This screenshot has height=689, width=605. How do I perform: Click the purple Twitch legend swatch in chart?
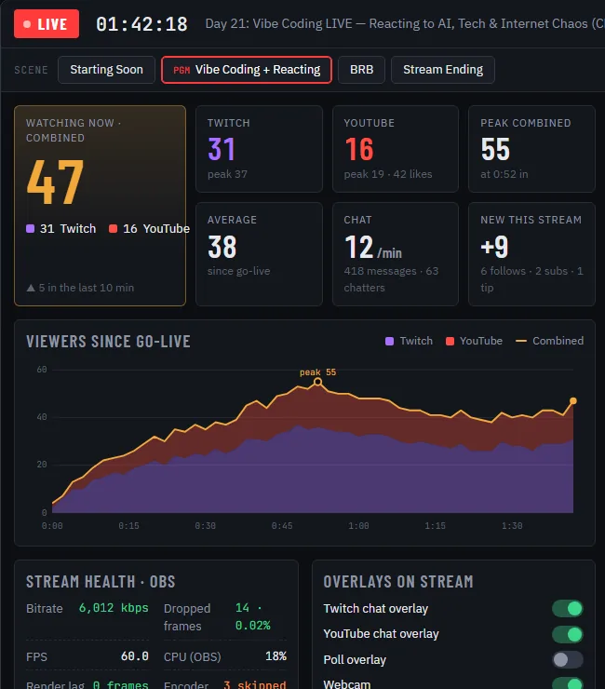[x=389, y=342]
